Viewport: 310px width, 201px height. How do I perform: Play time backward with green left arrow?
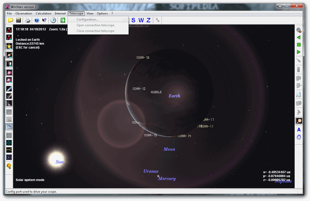299,37
